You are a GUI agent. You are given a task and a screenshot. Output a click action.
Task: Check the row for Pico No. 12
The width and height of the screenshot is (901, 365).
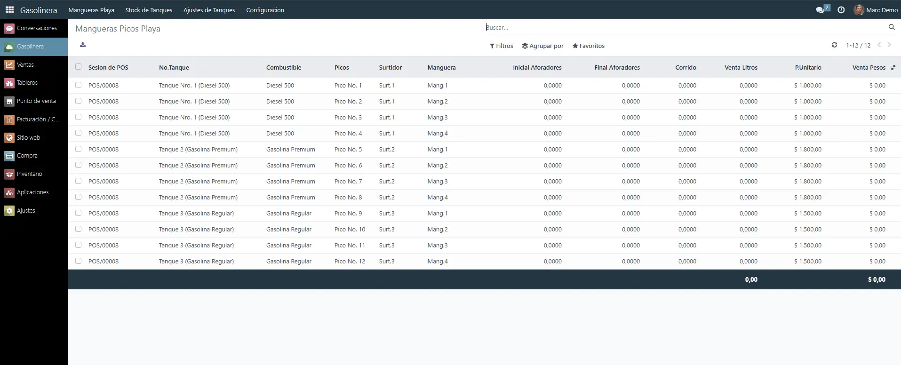[x=78, y=261]
